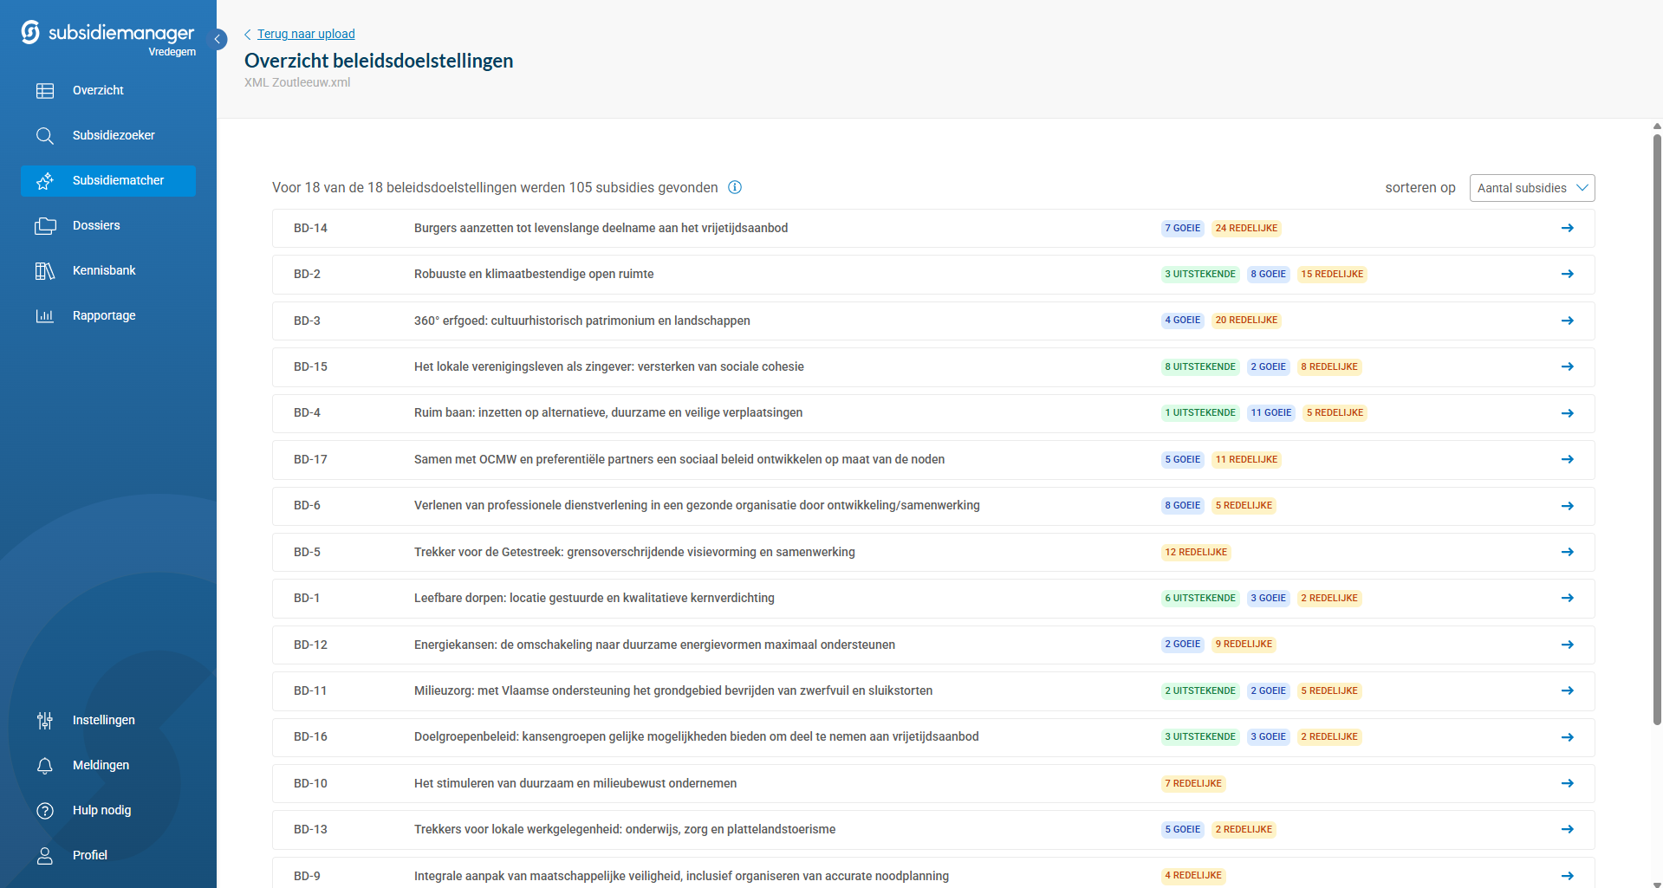The height and width of the screenshot is (888, 1663).
Task: Click the Hulp nodig label
Action: (x=101, y=810)
